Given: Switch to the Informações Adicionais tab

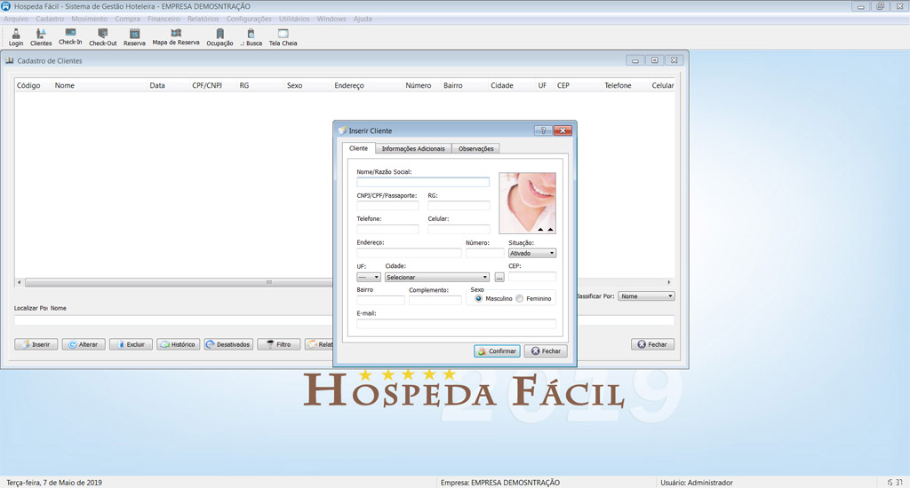Looking at the screenshot, I should (413, 149).
